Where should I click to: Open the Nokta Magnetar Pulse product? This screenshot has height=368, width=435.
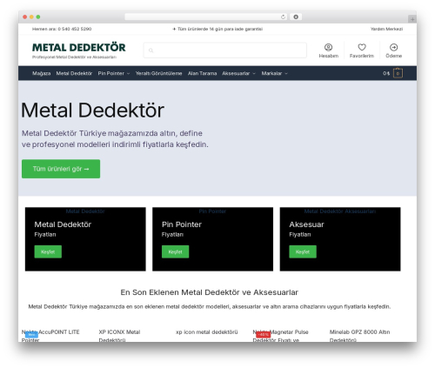[x=280, y=336]
